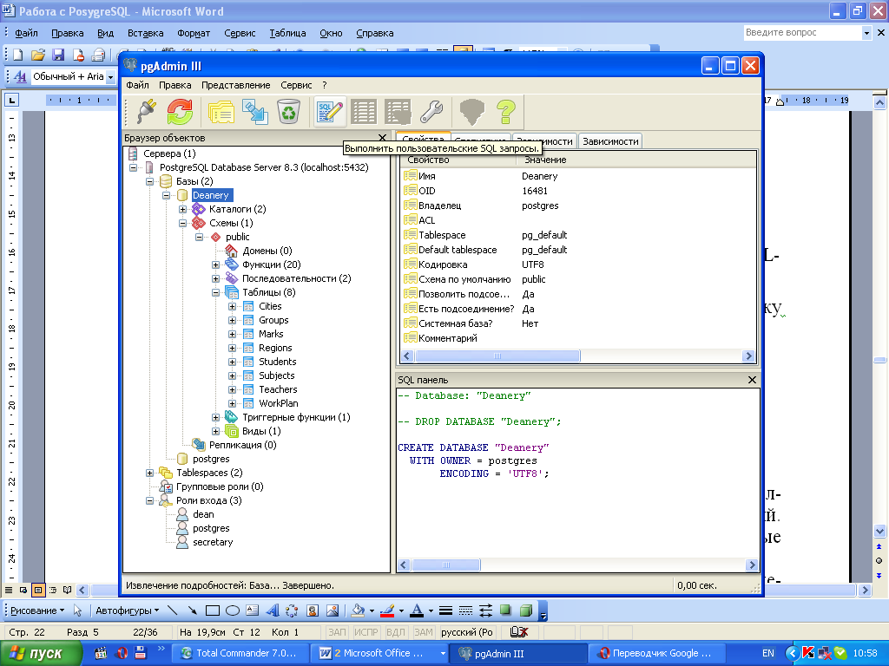Expand the Функции (20) node
Image resolution: width=889 pixels, height=666 pixels.
click(215, 265)
